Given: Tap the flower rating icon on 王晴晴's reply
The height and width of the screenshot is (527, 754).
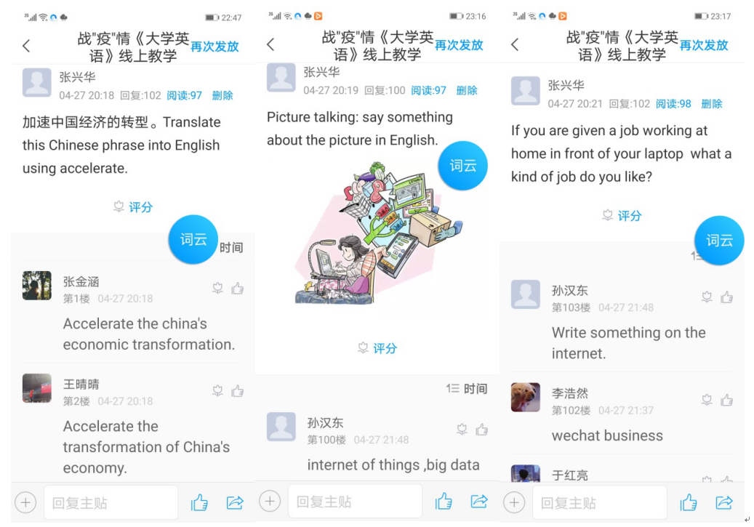Looking at the screenshot, I should pos(218,391).
